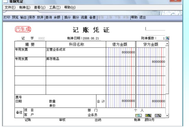Click 流量 in the toolbar
This screenshot has width=189, height=127.
[84, 17]
